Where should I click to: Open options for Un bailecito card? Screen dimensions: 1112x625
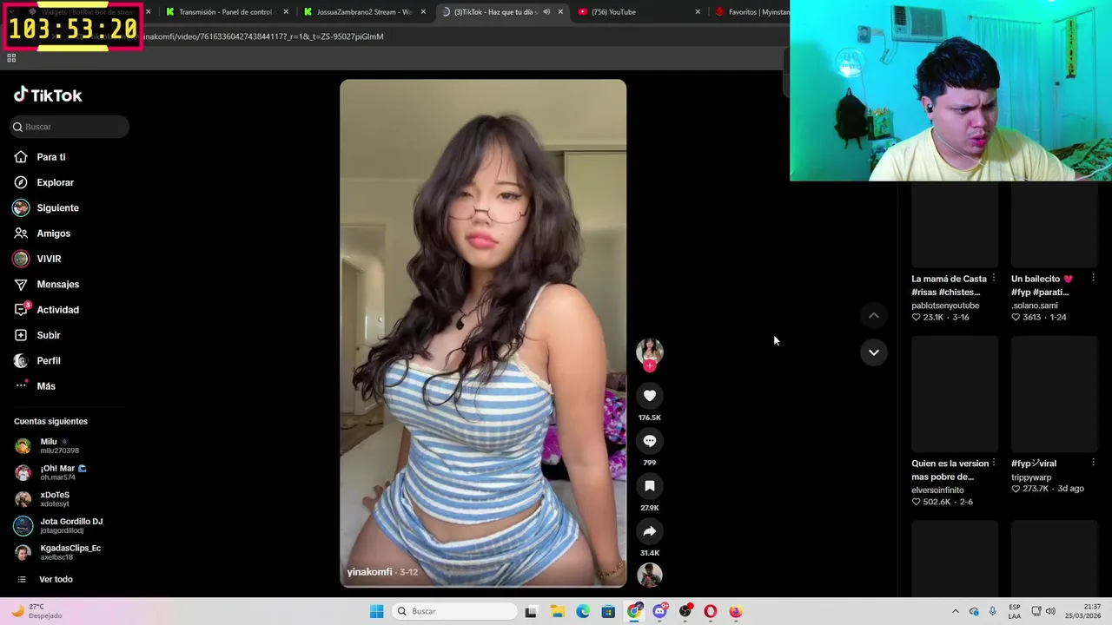point(1093,279)
